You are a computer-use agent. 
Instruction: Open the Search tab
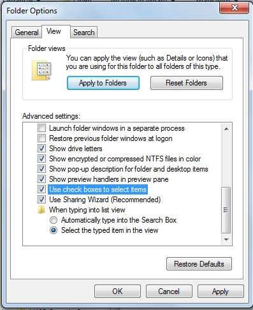[84, 33]
